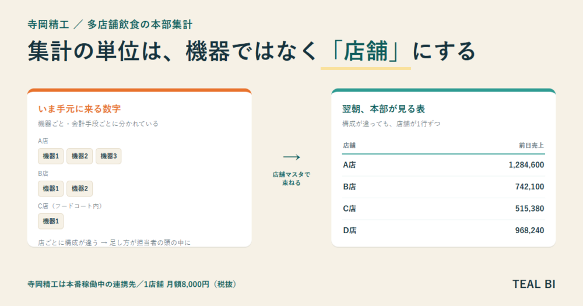Click the 機器2 chip under A店
This screenshot has width=583, height=306.
coord(79,156)
